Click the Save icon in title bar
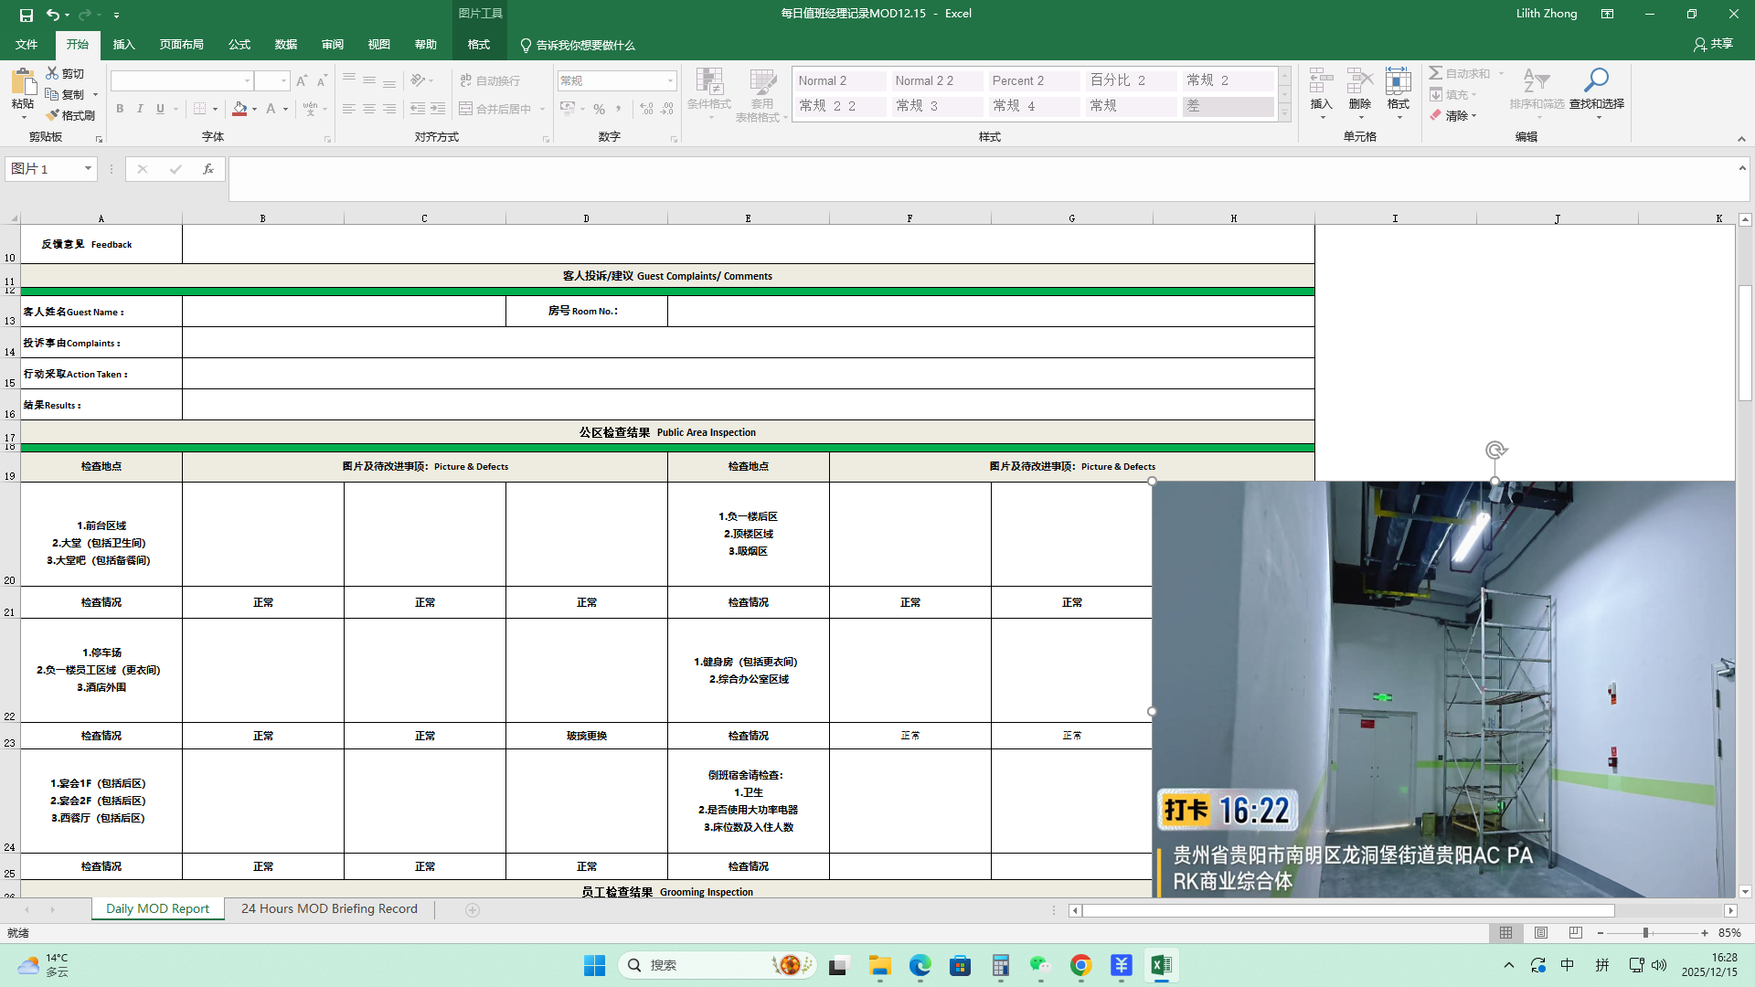This screenshot has height=987, width=1755. (x=27, y=15)
